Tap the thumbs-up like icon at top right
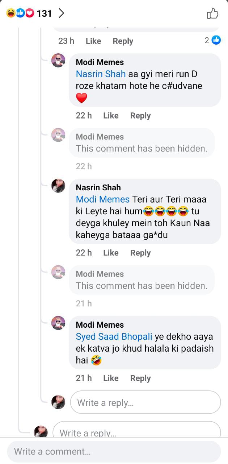228x464 pixels. coord(212,14)
